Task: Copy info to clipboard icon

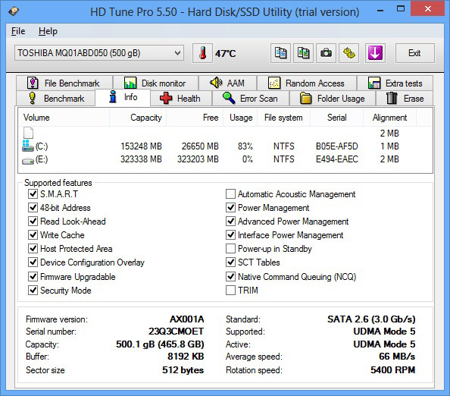Action: (x=280, y=53)
